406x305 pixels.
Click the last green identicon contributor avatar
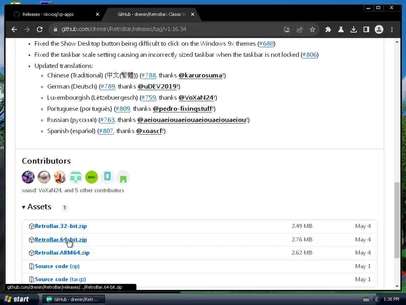[123, 177]
